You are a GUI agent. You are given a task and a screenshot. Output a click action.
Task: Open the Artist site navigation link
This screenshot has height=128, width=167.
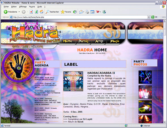click(99, 41)
